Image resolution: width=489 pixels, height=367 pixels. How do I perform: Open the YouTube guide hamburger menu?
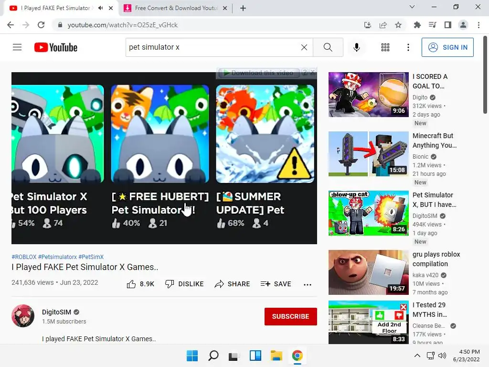coord(17,47)
